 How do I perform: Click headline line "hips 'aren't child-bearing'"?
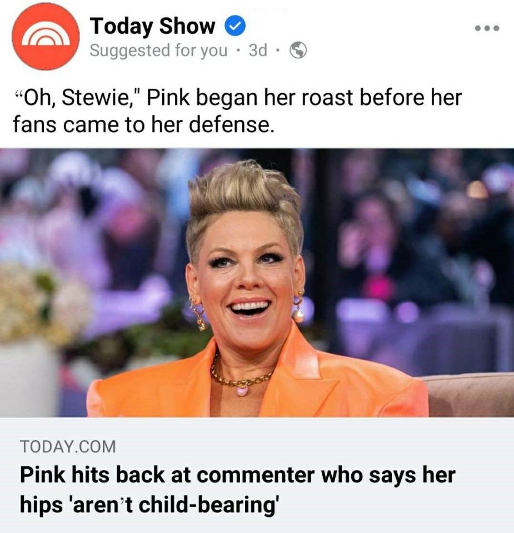tap(149, 505)
